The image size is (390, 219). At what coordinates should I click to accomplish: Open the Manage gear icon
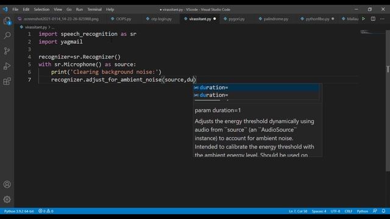click(7, 200)
